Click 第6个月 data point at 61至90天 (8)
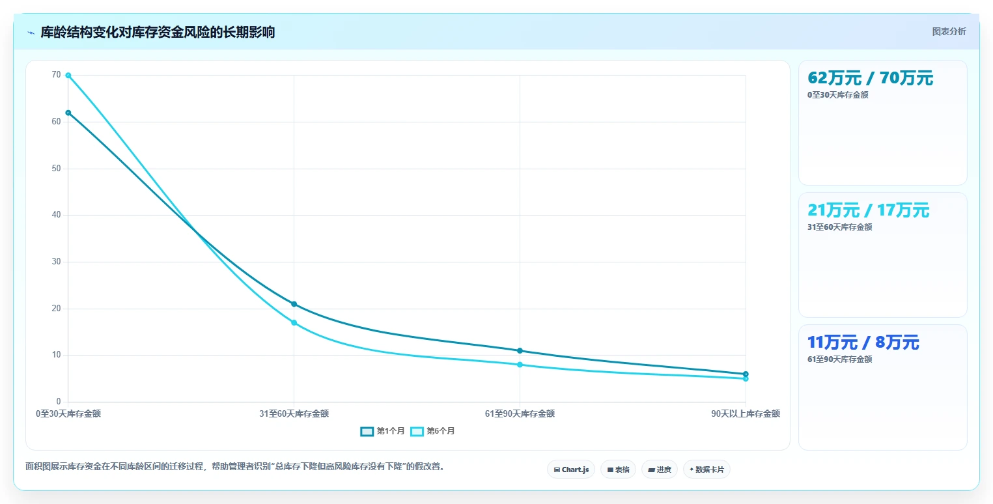993x504 pixels. click(520, 365)
